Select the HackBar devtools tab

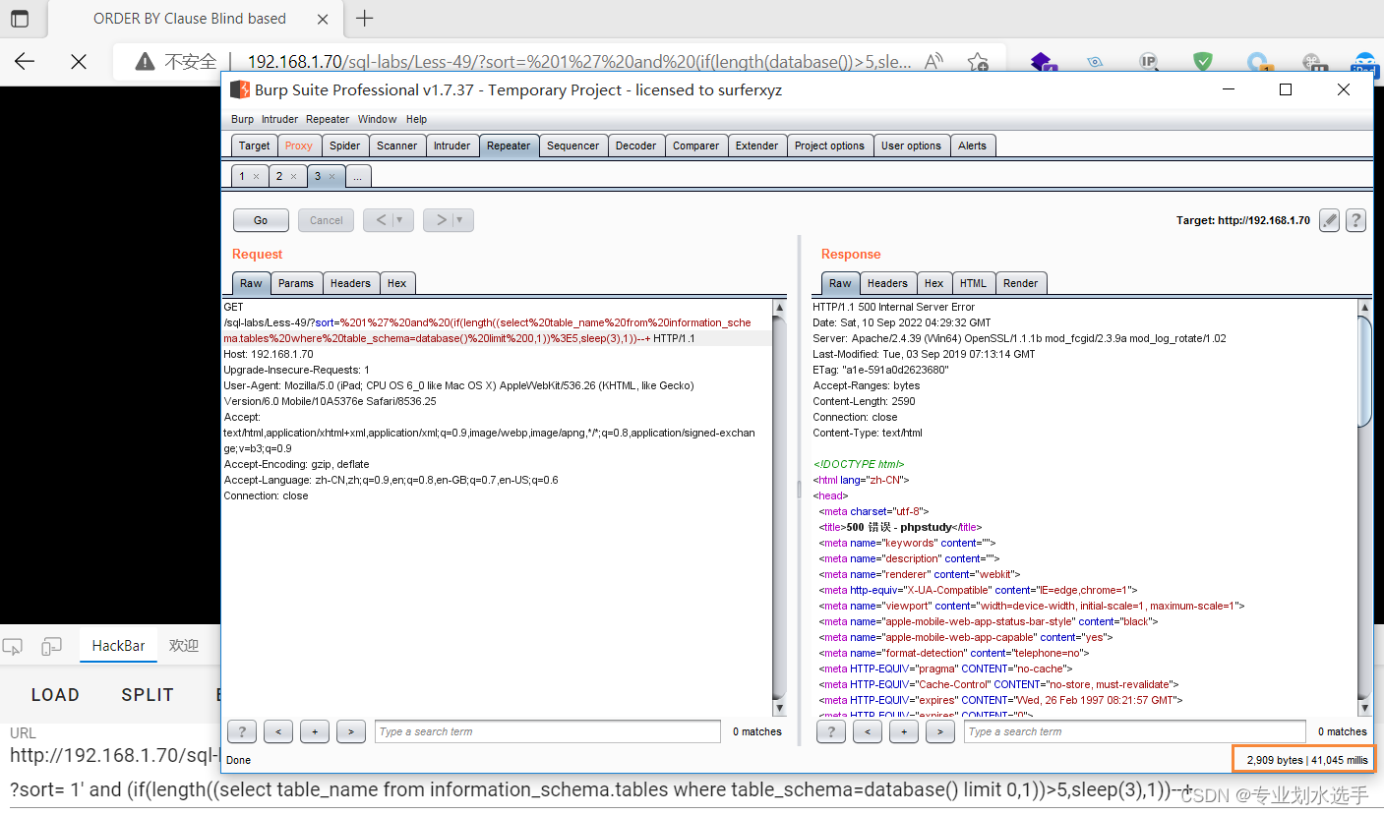118,646
